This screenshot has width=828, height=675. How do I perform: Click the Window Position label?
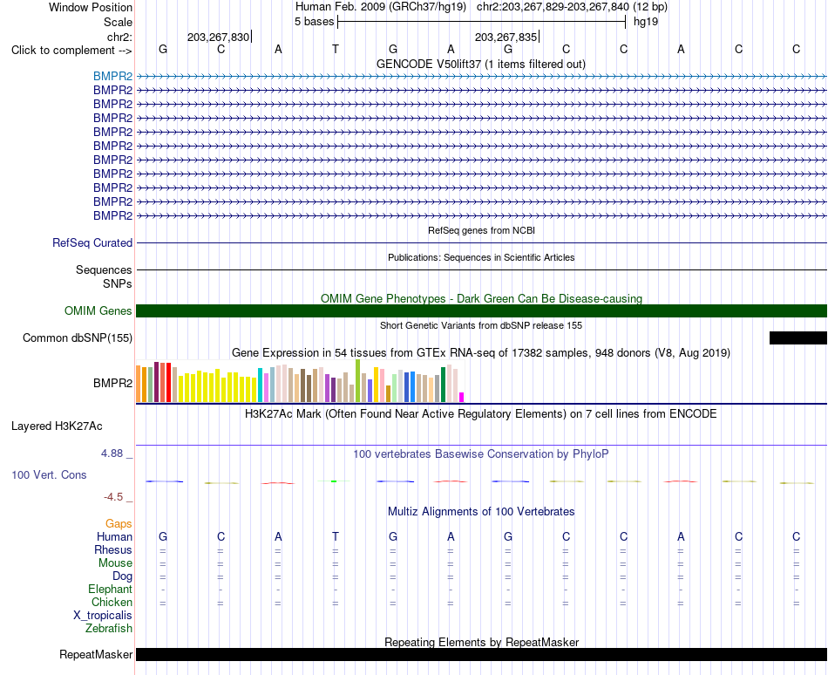click(x=91, y=7)
